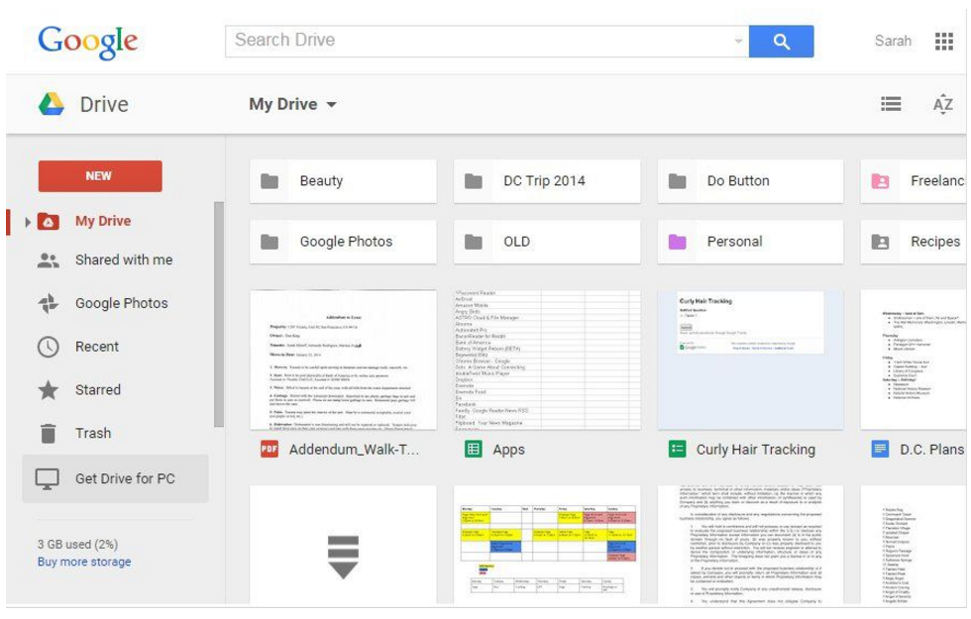Click the Google Photos pinwheel icon
The image size is (971, 619).
tap(49, 303)
